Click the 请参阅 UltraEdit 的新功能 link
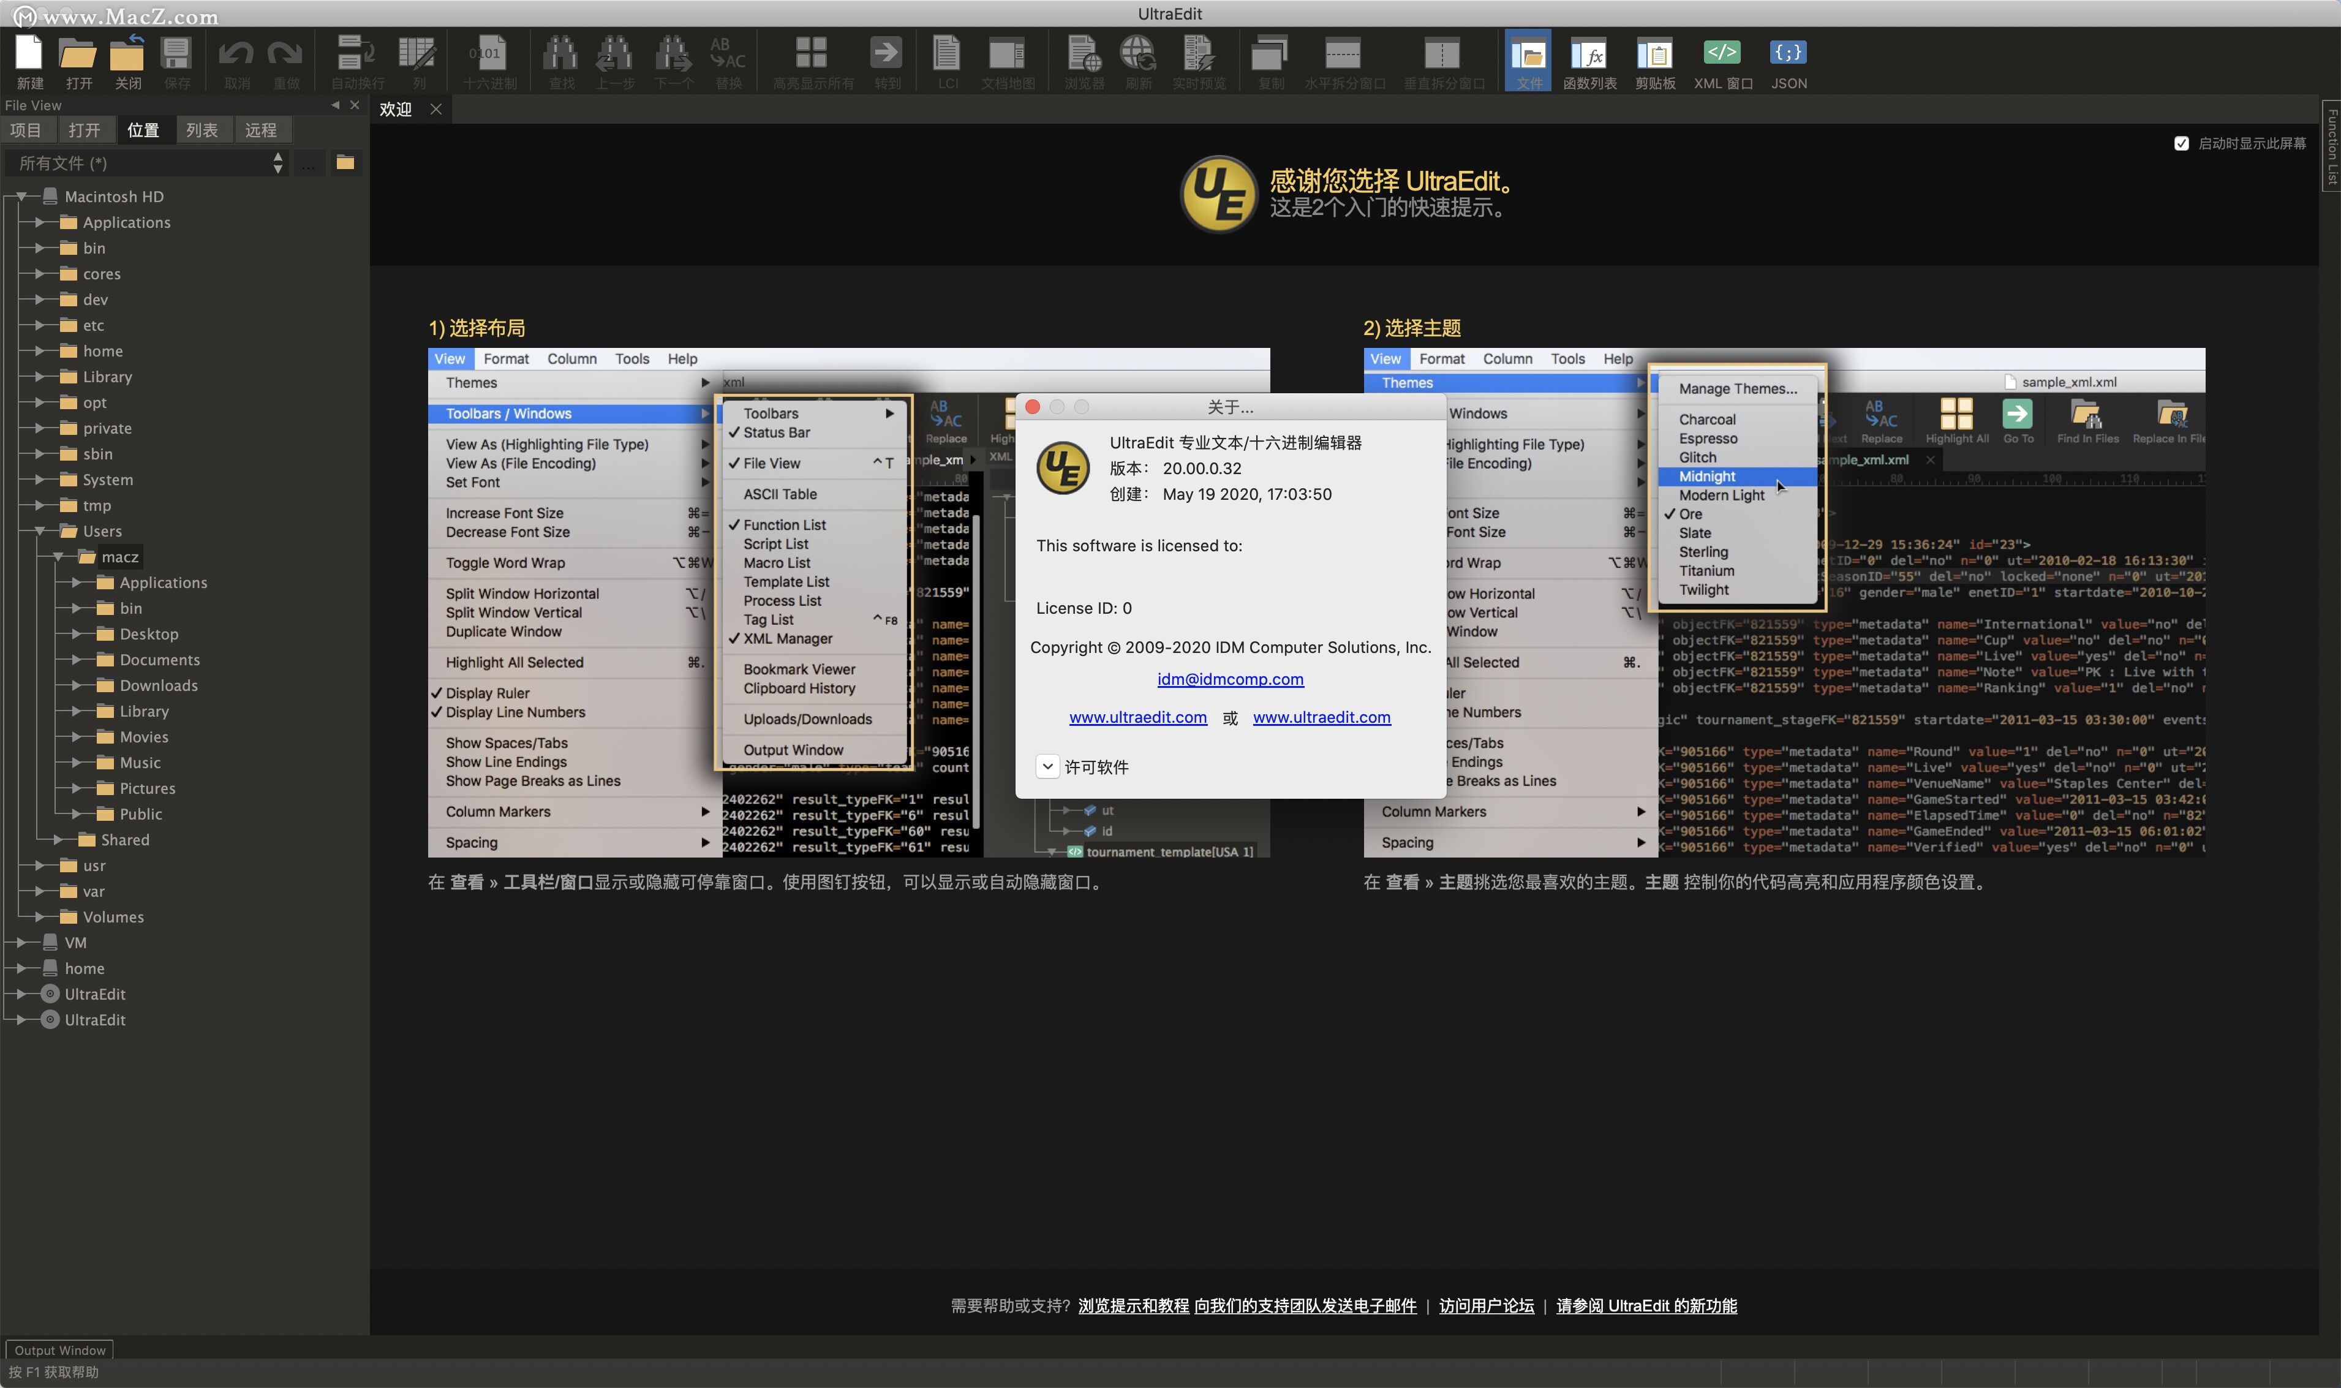 pos(1646,1306)
